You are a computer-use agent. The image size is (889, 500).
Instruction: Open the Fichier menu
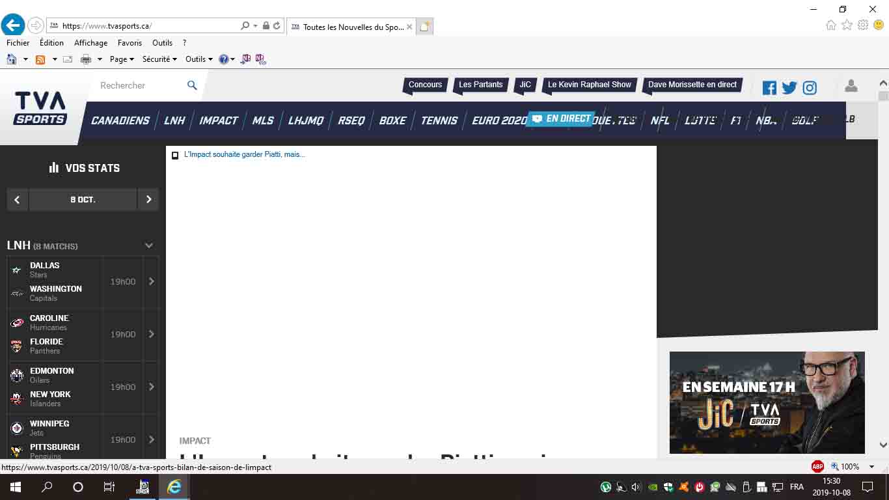(x=18, y=43)
